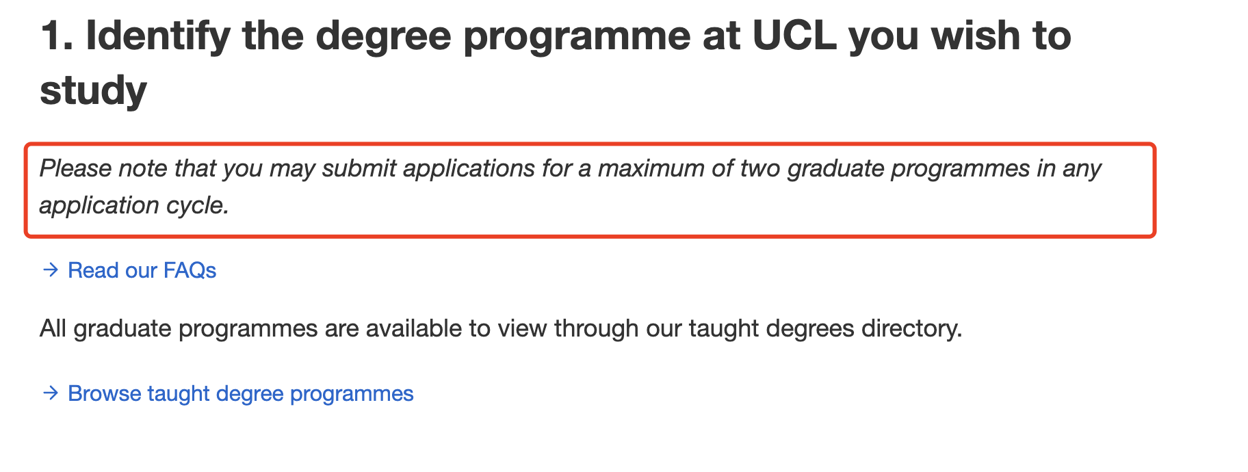Click the phrase 'application cycle' in the italic note
The width and height of the screenshot is (1248, 472).
coord(133,205)
